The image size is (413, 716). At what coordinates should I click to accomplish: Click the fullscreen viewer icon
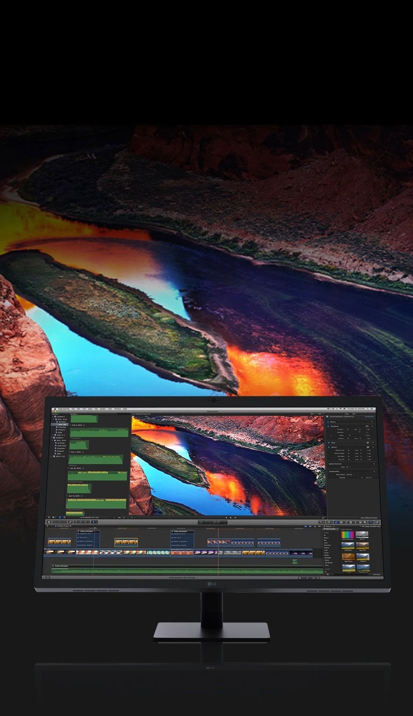click(x=323, y=518)
